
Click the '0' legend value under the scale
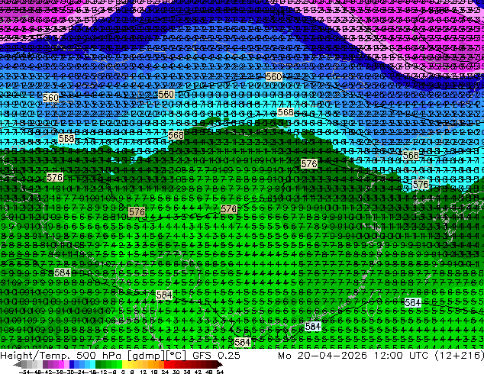click(x=123, y=372)
